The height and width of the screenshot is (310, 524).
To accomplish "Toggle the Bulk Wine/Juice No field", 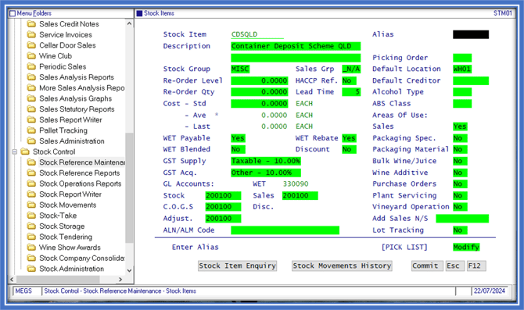I will tap(460, 161).
